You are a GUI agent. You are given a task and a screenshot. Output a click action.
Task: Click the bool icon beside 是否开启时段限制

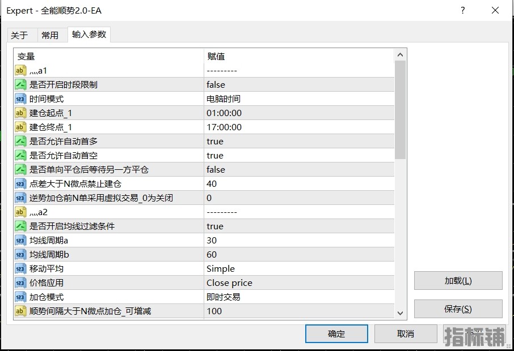point(20,85)
